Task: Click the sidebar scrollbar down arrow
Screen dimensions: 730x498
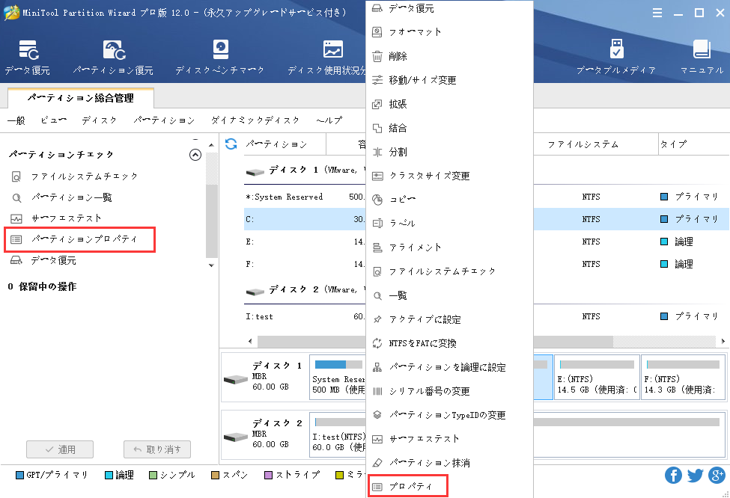Action: tap(211, 265)
